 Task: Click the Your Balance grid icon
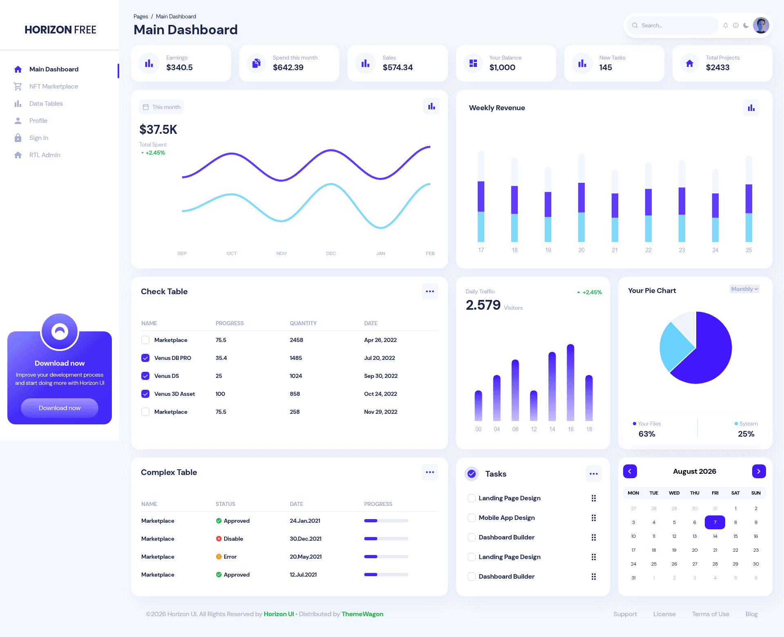click(x=473, y=63)
